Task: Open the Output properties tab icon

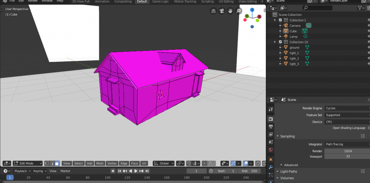Action: pos(271,127)
